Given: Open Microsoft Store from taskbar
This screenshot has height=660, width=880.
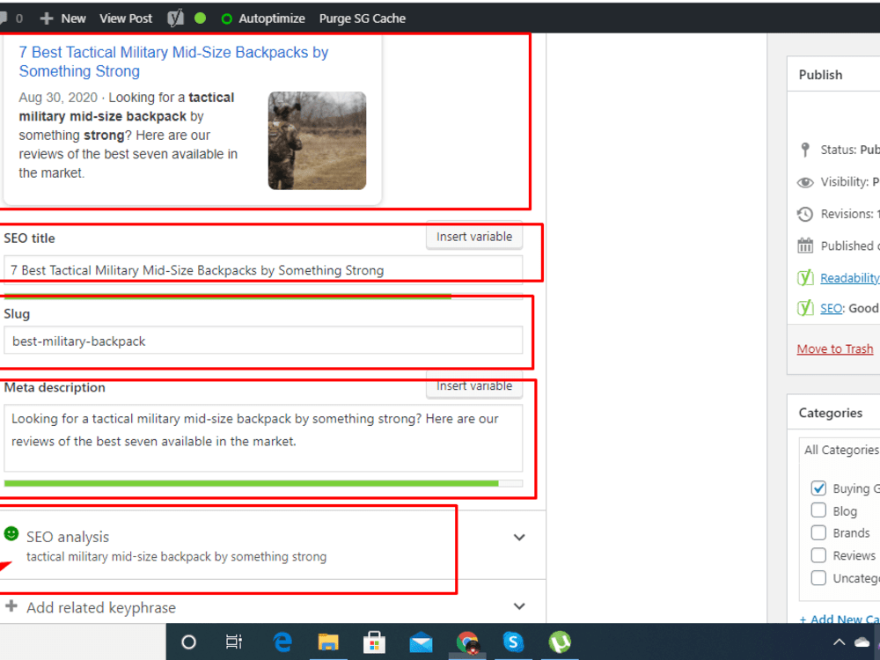Looking at the screenshot, I should 374,642.
